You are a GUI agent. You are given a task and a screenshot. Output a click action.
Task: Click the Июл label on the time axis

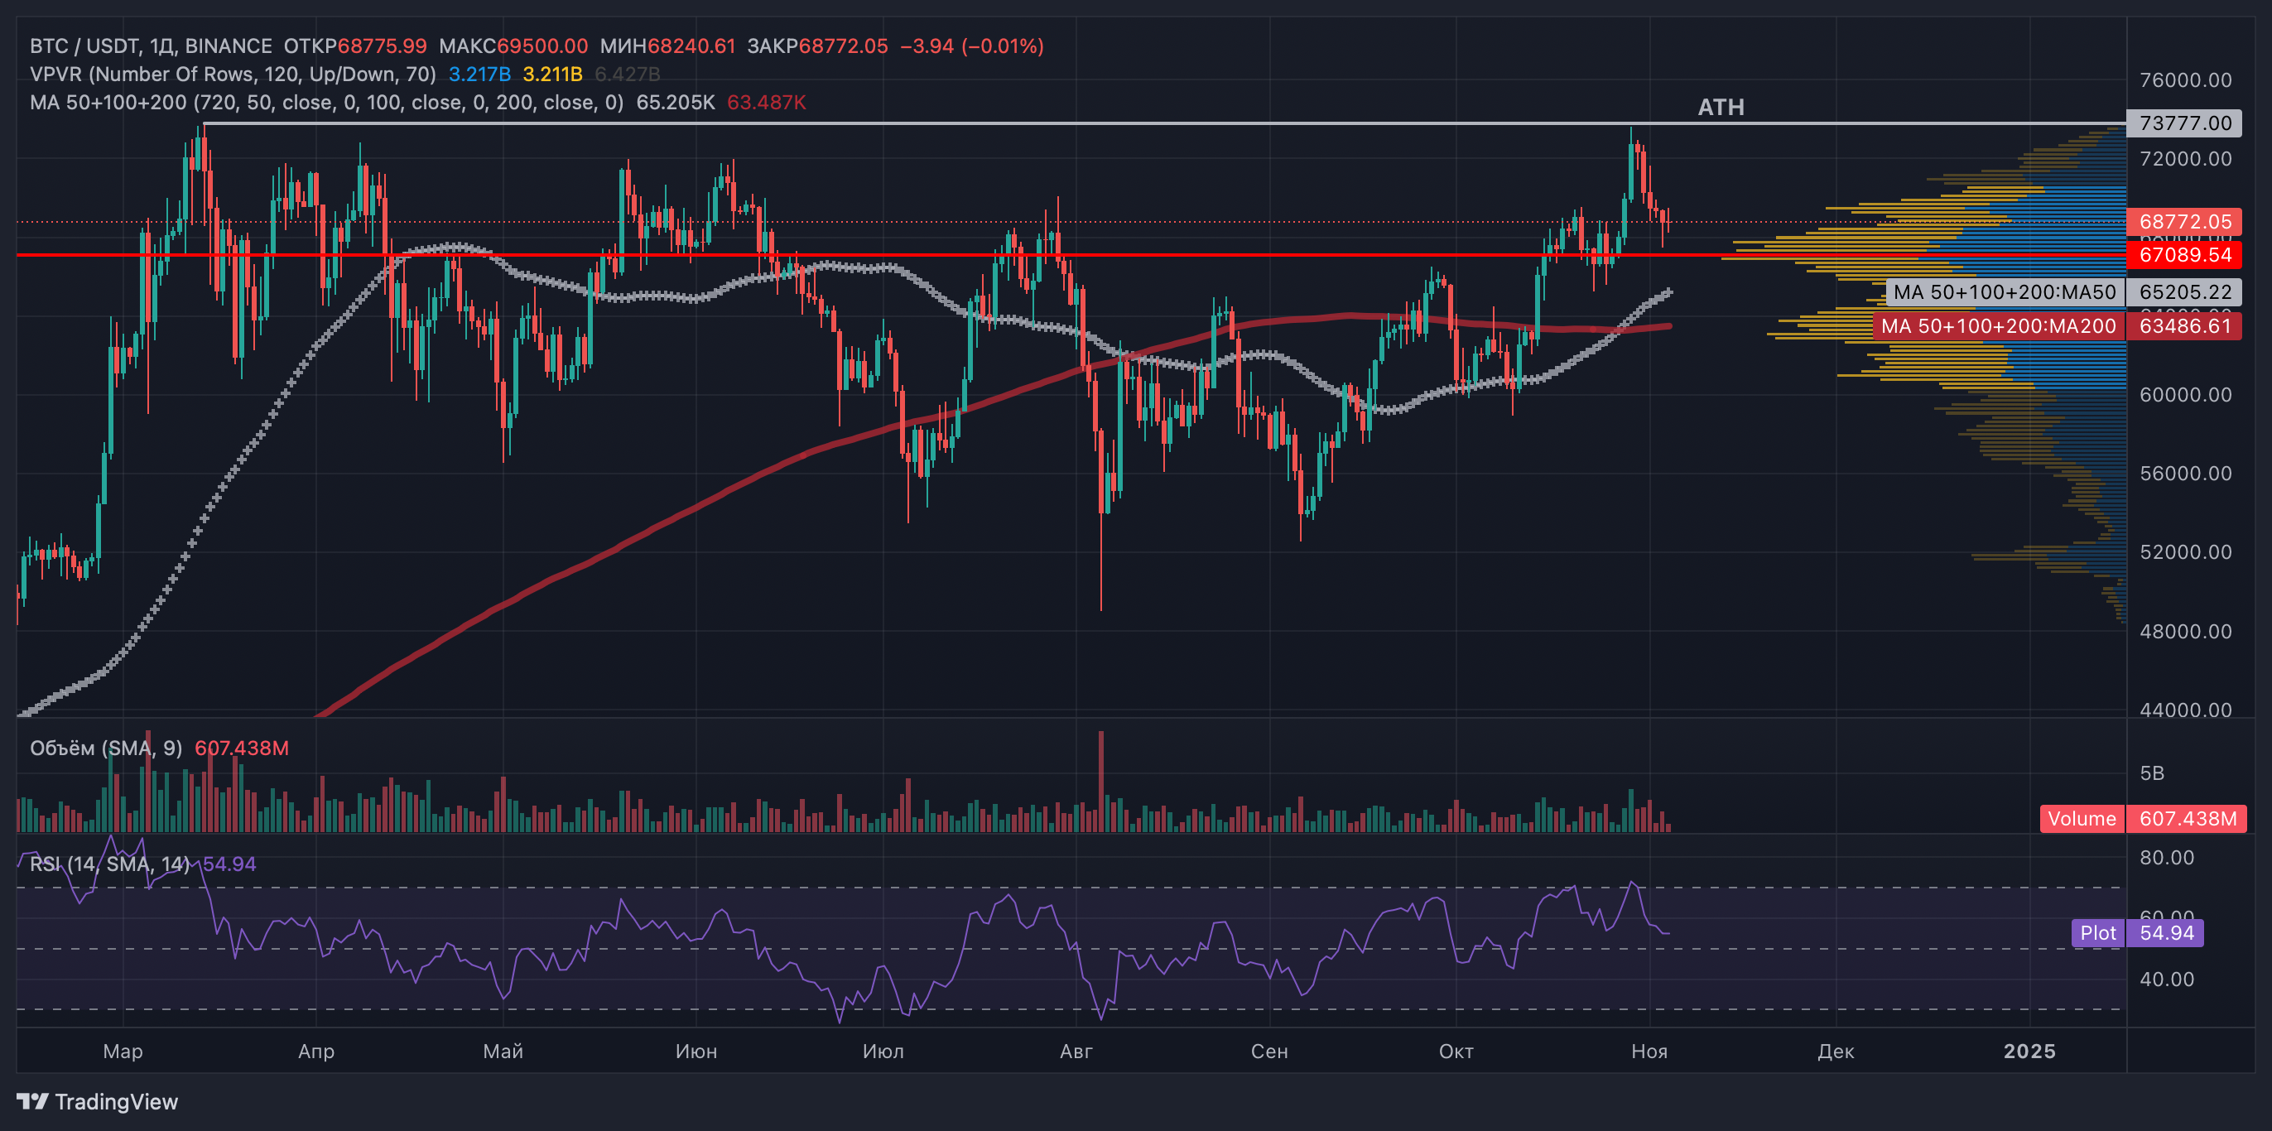(883, 1052)
